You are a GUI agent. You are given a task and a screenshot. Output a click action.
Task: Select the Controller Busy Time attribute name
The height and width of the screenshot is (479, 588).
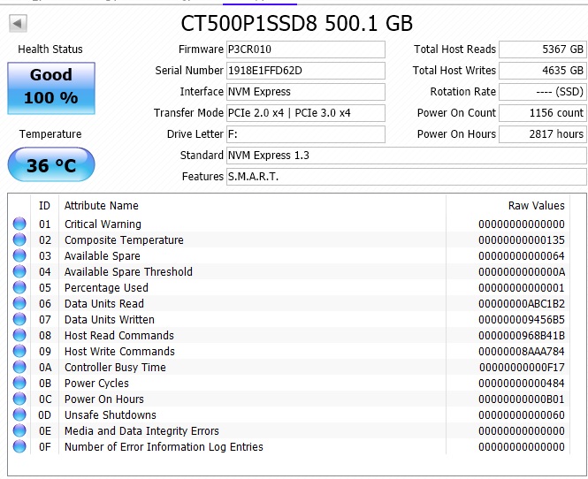[115, 368]
